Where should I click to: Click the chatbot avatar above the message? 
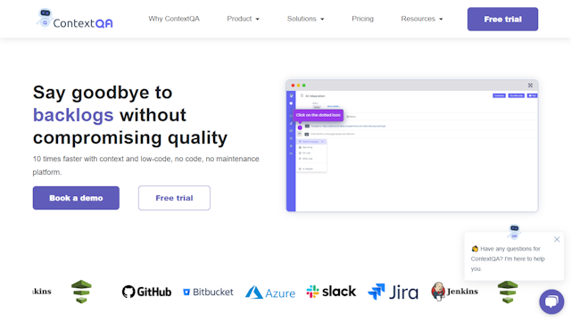514,232
